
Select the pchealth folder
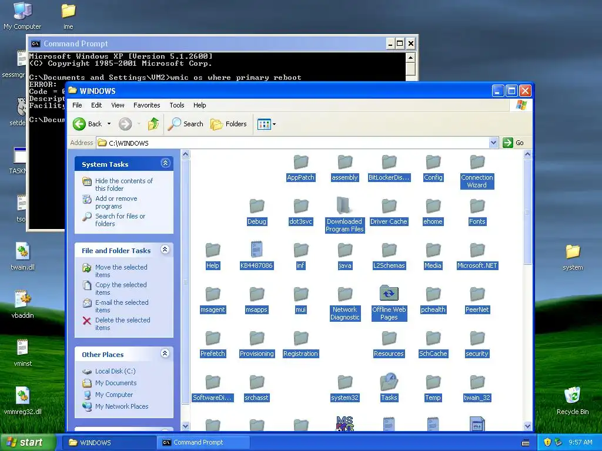[x=433, y=300]
